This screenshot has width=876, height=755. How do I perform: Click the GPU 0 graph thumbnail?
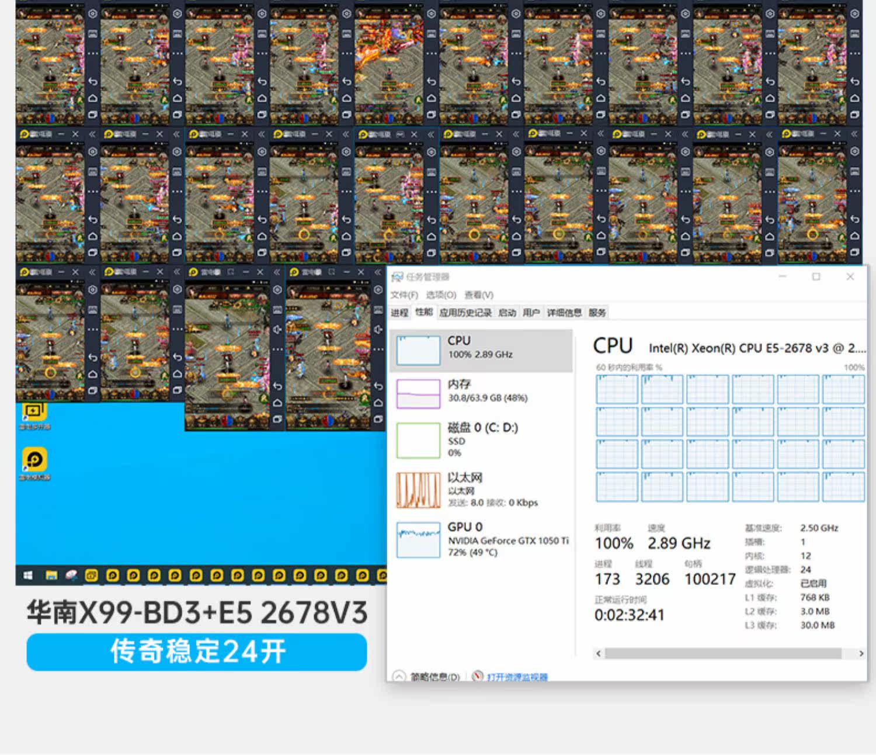click(418, 540)
